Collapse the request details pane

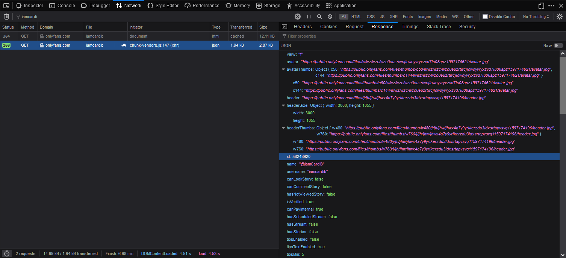point(285,27)
